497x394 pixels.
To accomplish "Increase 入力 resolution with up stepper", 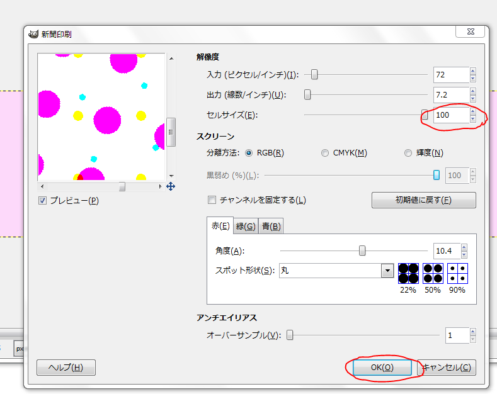I will click(473, 71).
